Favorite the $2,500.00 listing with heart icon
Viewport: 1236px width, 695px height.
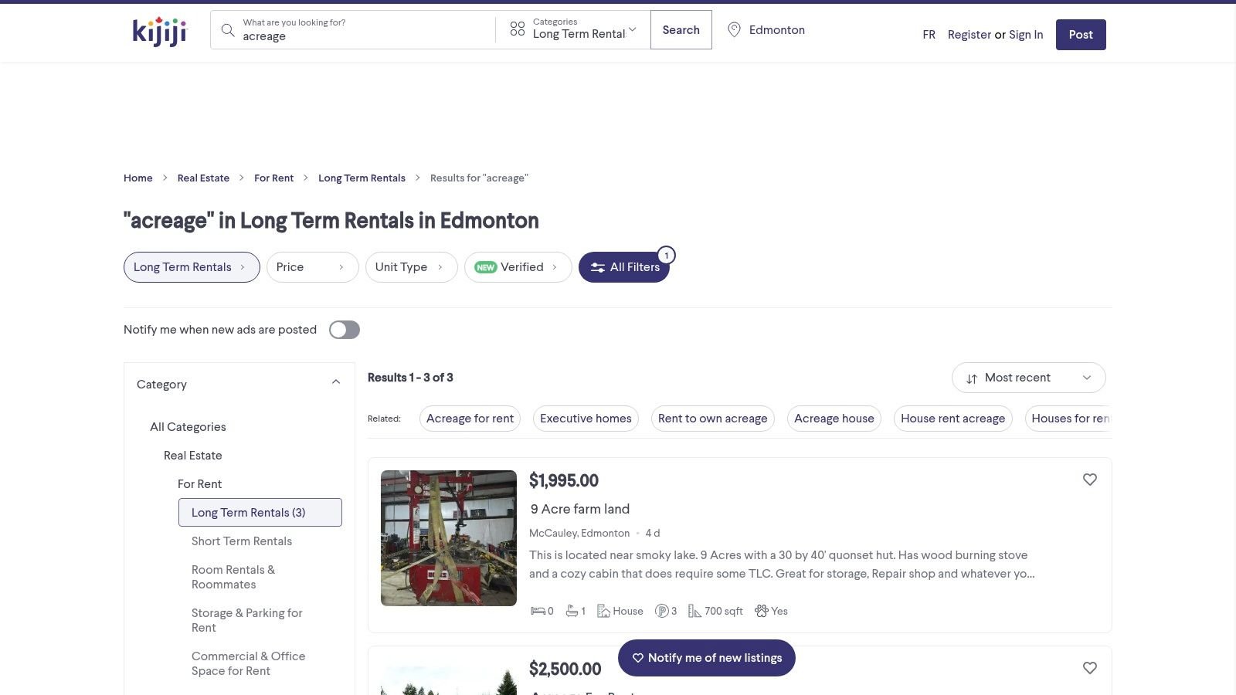(x=1089, y=668)
